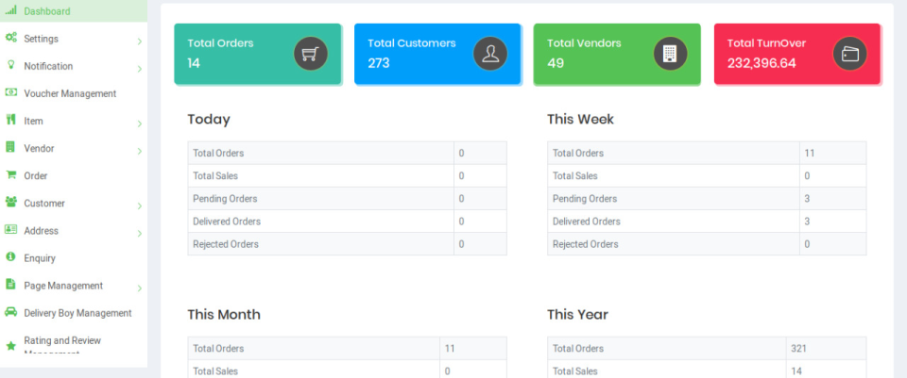Screen dimensions: 907x378
Task: Expand the Customer submenu arrow
Action: click(140, 206)
